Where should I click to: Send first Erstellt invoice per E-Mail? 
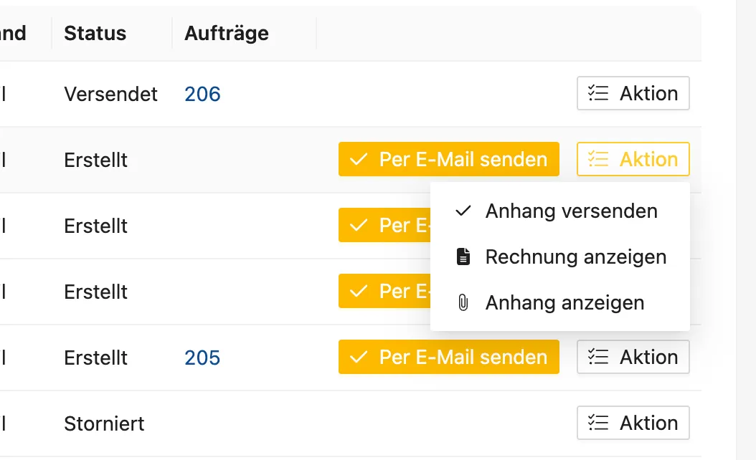[x=449, y=160]
